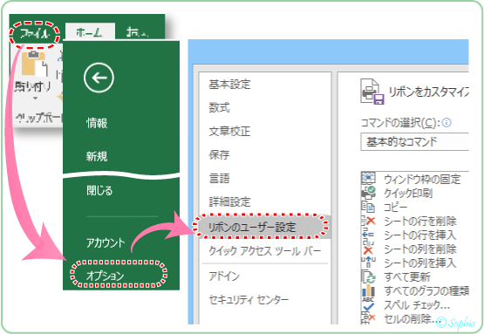Select シートの行を挿入 icon

pyautogui.click(x=368, y=235)
